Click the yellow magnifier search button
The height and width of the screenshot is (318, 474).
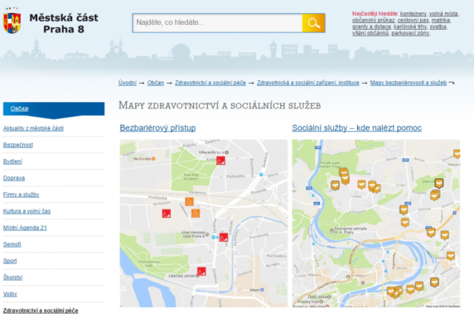click(x=313, y=23)
